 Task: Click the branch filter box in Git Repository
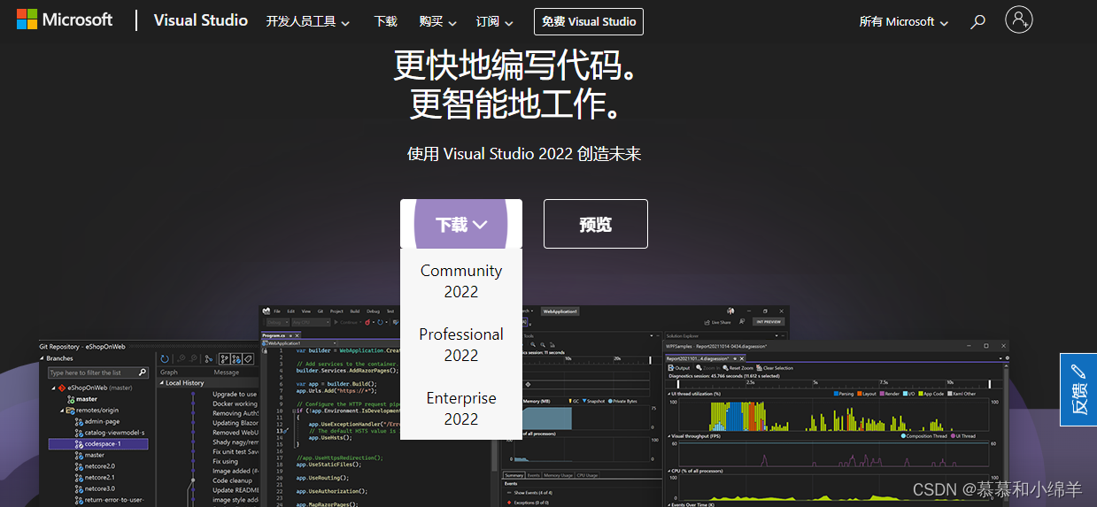pyautogui.click(x=97, y=373)
